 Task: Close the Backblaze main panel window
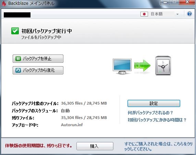187,2
